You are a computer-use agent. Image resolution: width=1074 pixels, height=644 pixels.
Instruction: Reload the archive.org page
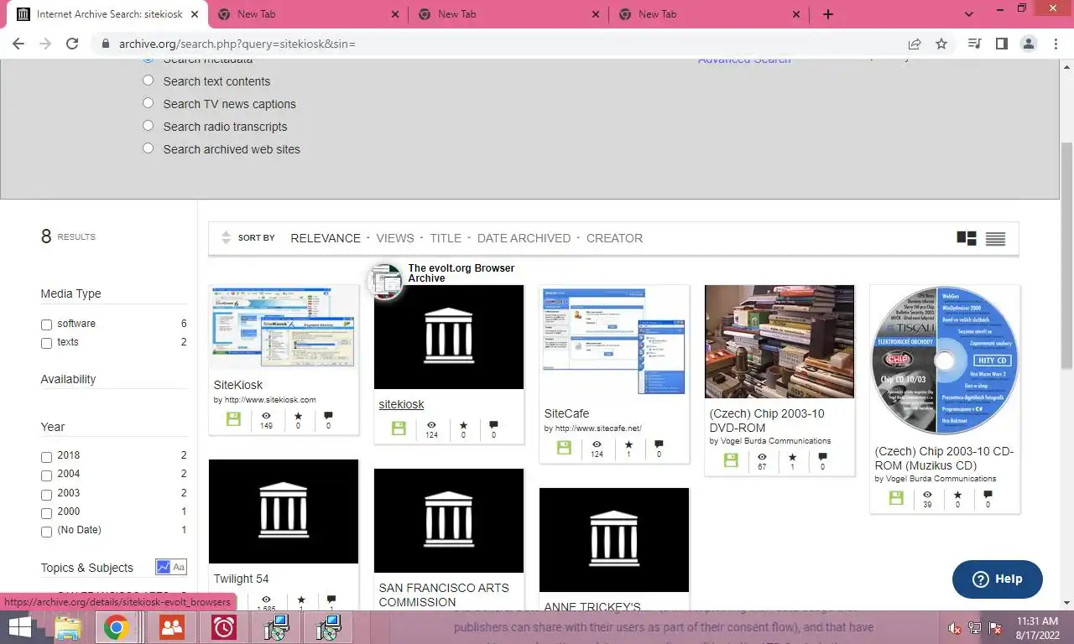point(72,44)
